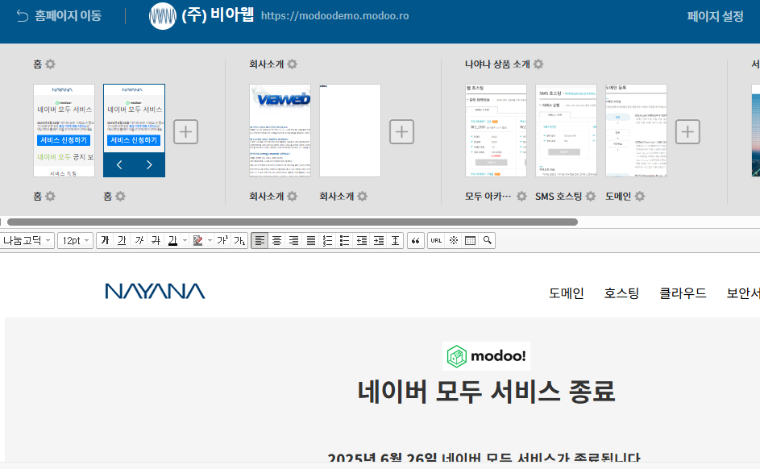The width and height of the screenshot is (760, 469).
Task: Select the 모두 아카… page thumbnail
Action: click(496, 131)
